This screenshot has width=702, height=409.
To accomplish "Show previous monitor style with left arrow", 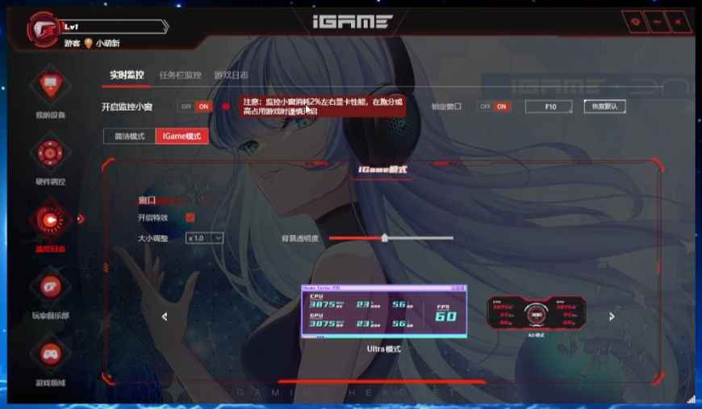I will tap(165, 317).
